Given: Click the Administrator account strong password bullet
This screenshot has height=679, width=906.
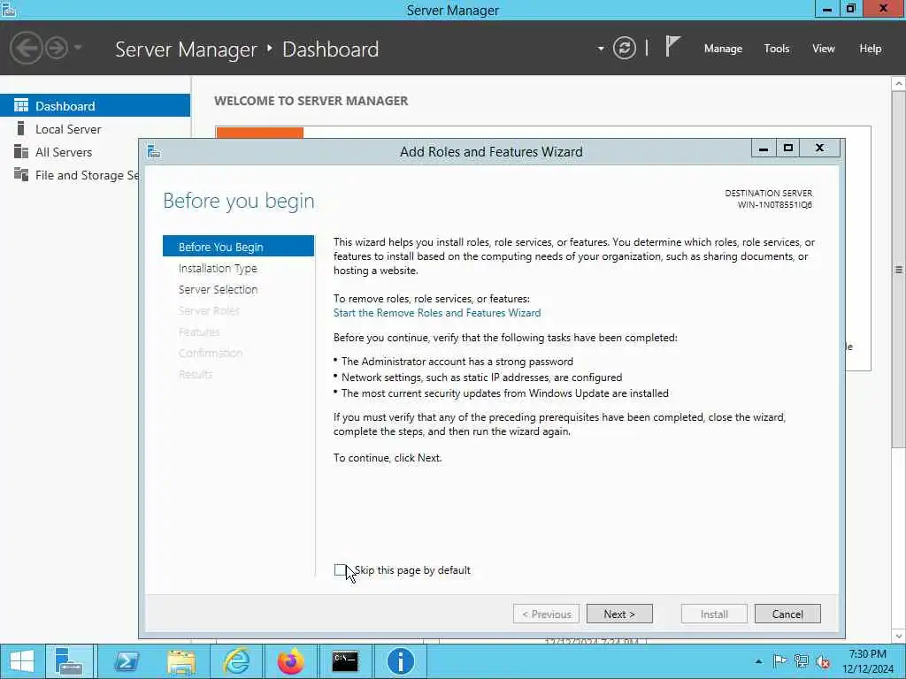Looking at the screenshot, I should pyautogui.click(x=457, y=362).
